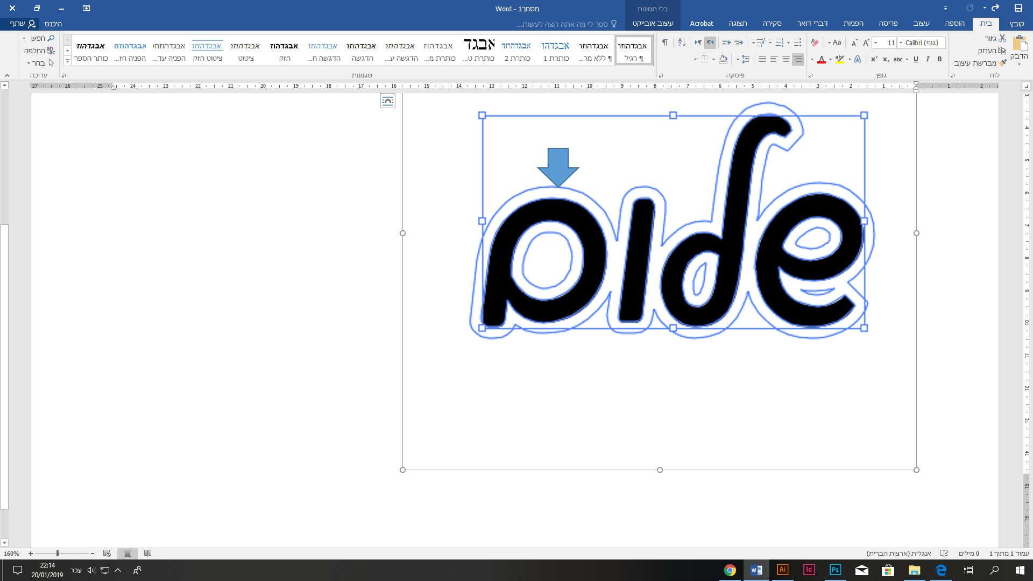Toggle right-to-left text direction
Viewport: 1033px width, 581px height.
tap(710, 42)
